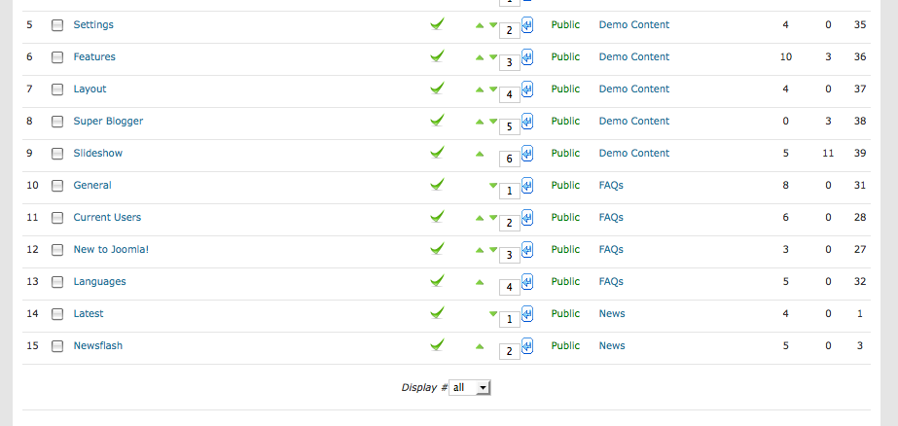This screenshot has width=898, height=426.
Task: Click the published checkmark for Settings
Action: coord(437,24)
